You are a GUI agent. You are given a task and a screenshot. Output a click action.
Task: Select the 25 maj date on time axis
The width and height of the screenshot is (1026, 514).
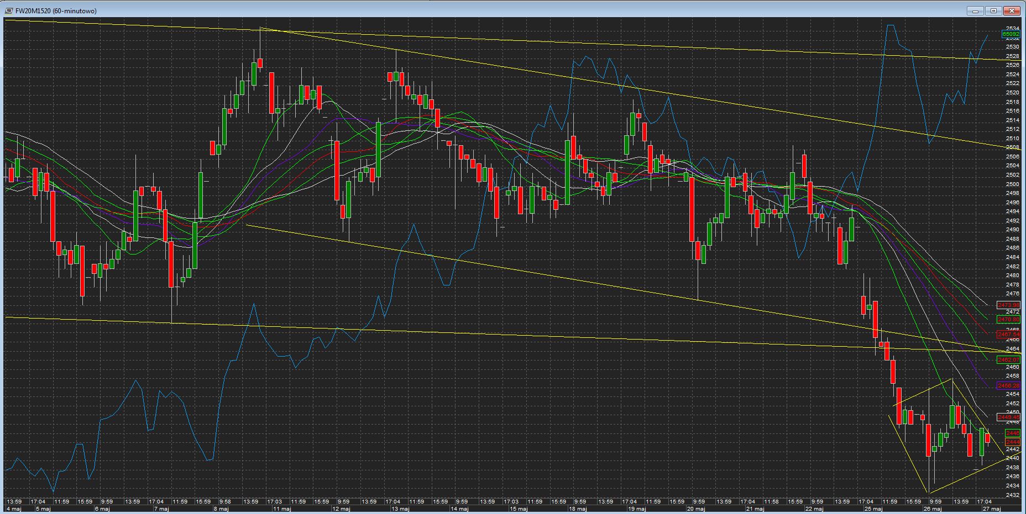pos(873,509)
